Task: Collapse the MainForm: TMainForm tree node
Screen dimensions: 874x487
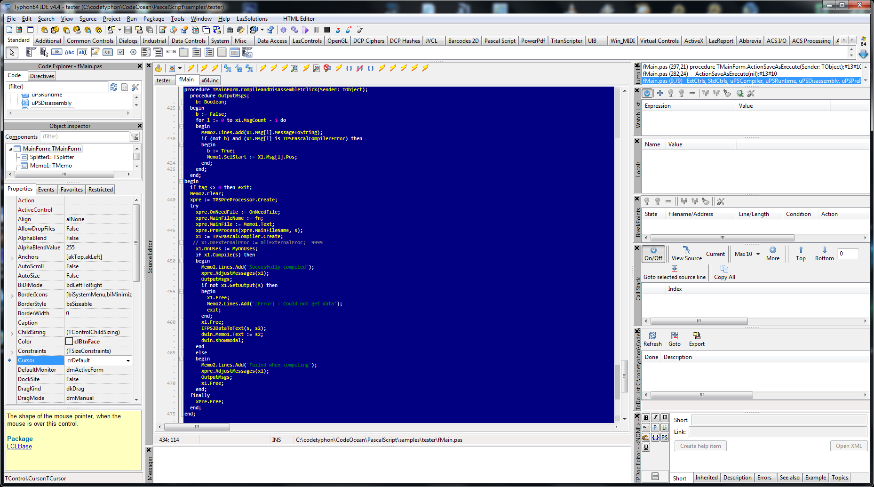Action: click(10, 149)
